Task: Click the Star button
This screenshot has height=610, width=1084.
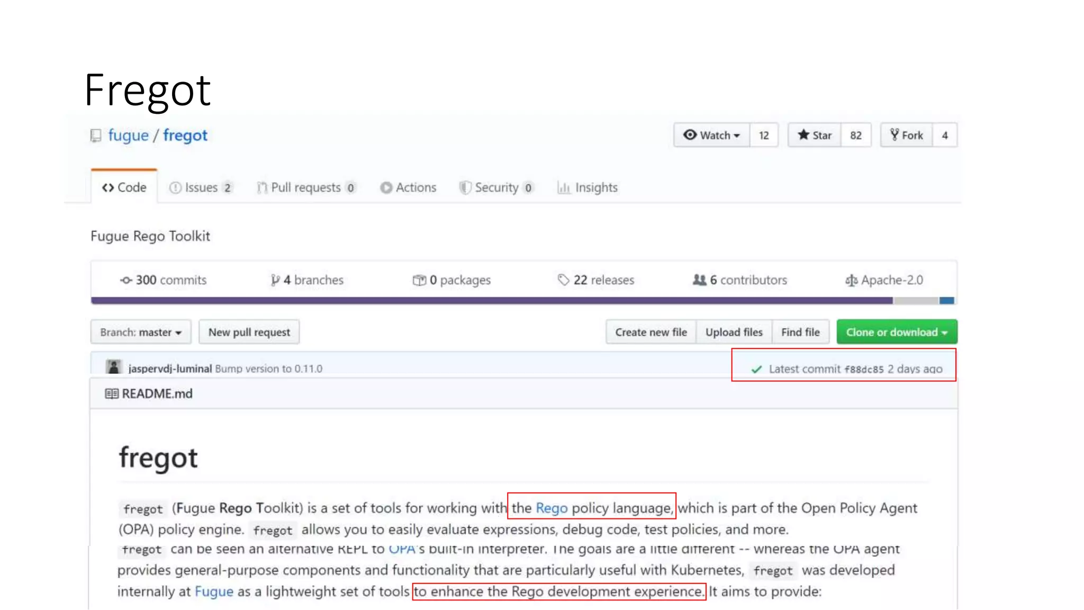Action: (815, 136)
